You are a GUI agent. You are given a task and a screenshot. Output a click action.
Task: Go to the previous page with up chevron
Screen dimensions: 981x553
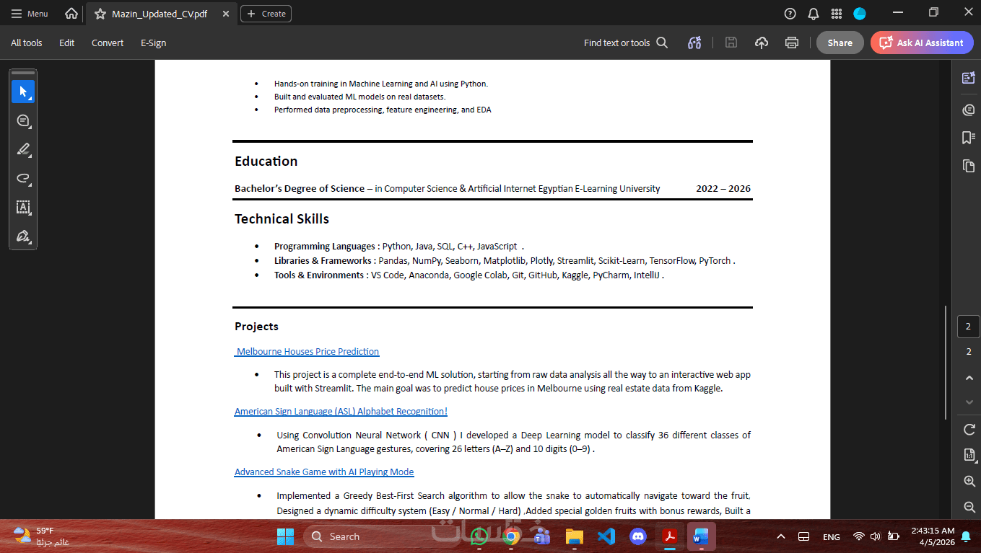pyautogui.click(x=969, y=378)
